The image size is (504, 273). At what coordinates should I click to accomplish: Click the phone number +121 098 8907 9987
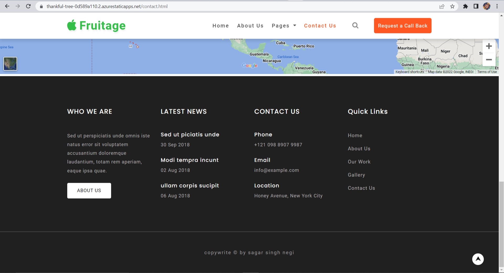[x=278, y=145]
